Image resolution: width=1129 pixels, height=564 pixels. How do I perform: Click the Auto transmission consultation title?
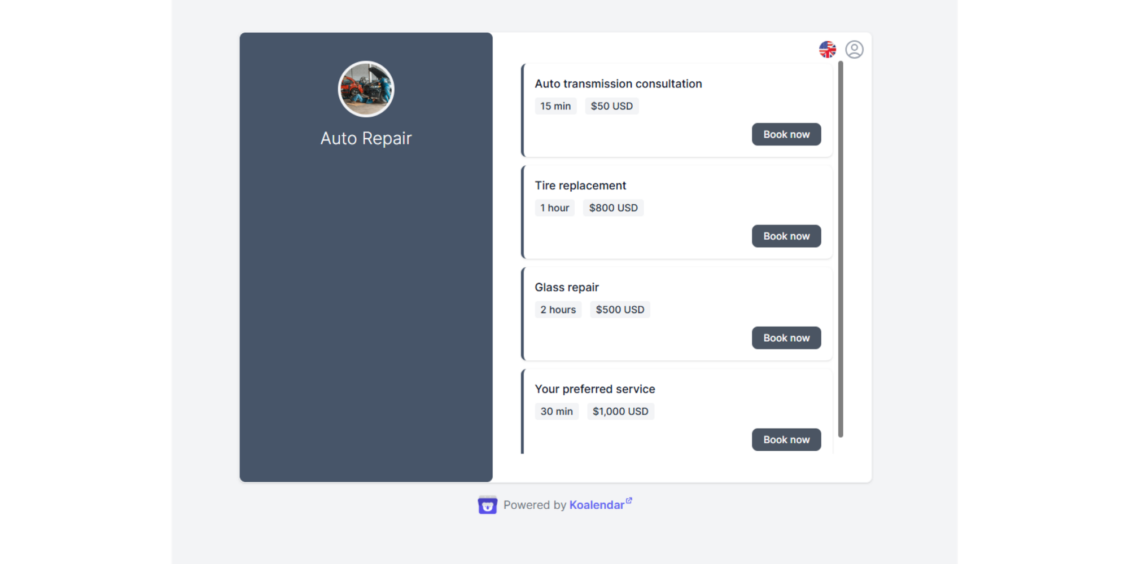click(618, 83)
